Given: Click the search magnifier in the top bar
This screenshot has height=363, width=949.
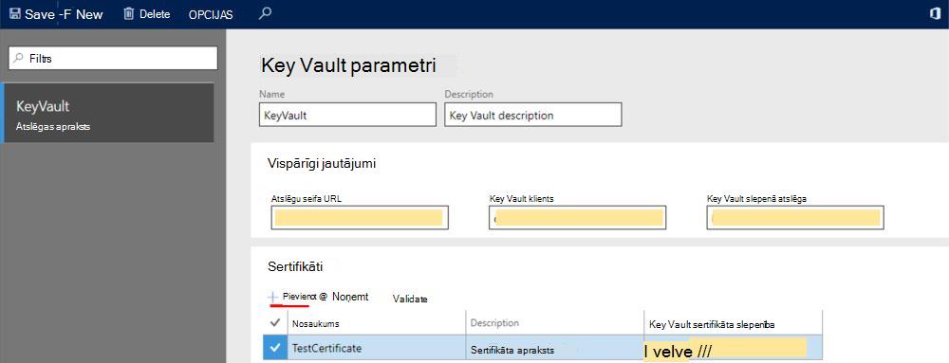Looking at the screenshot, I should coord(265,13).
